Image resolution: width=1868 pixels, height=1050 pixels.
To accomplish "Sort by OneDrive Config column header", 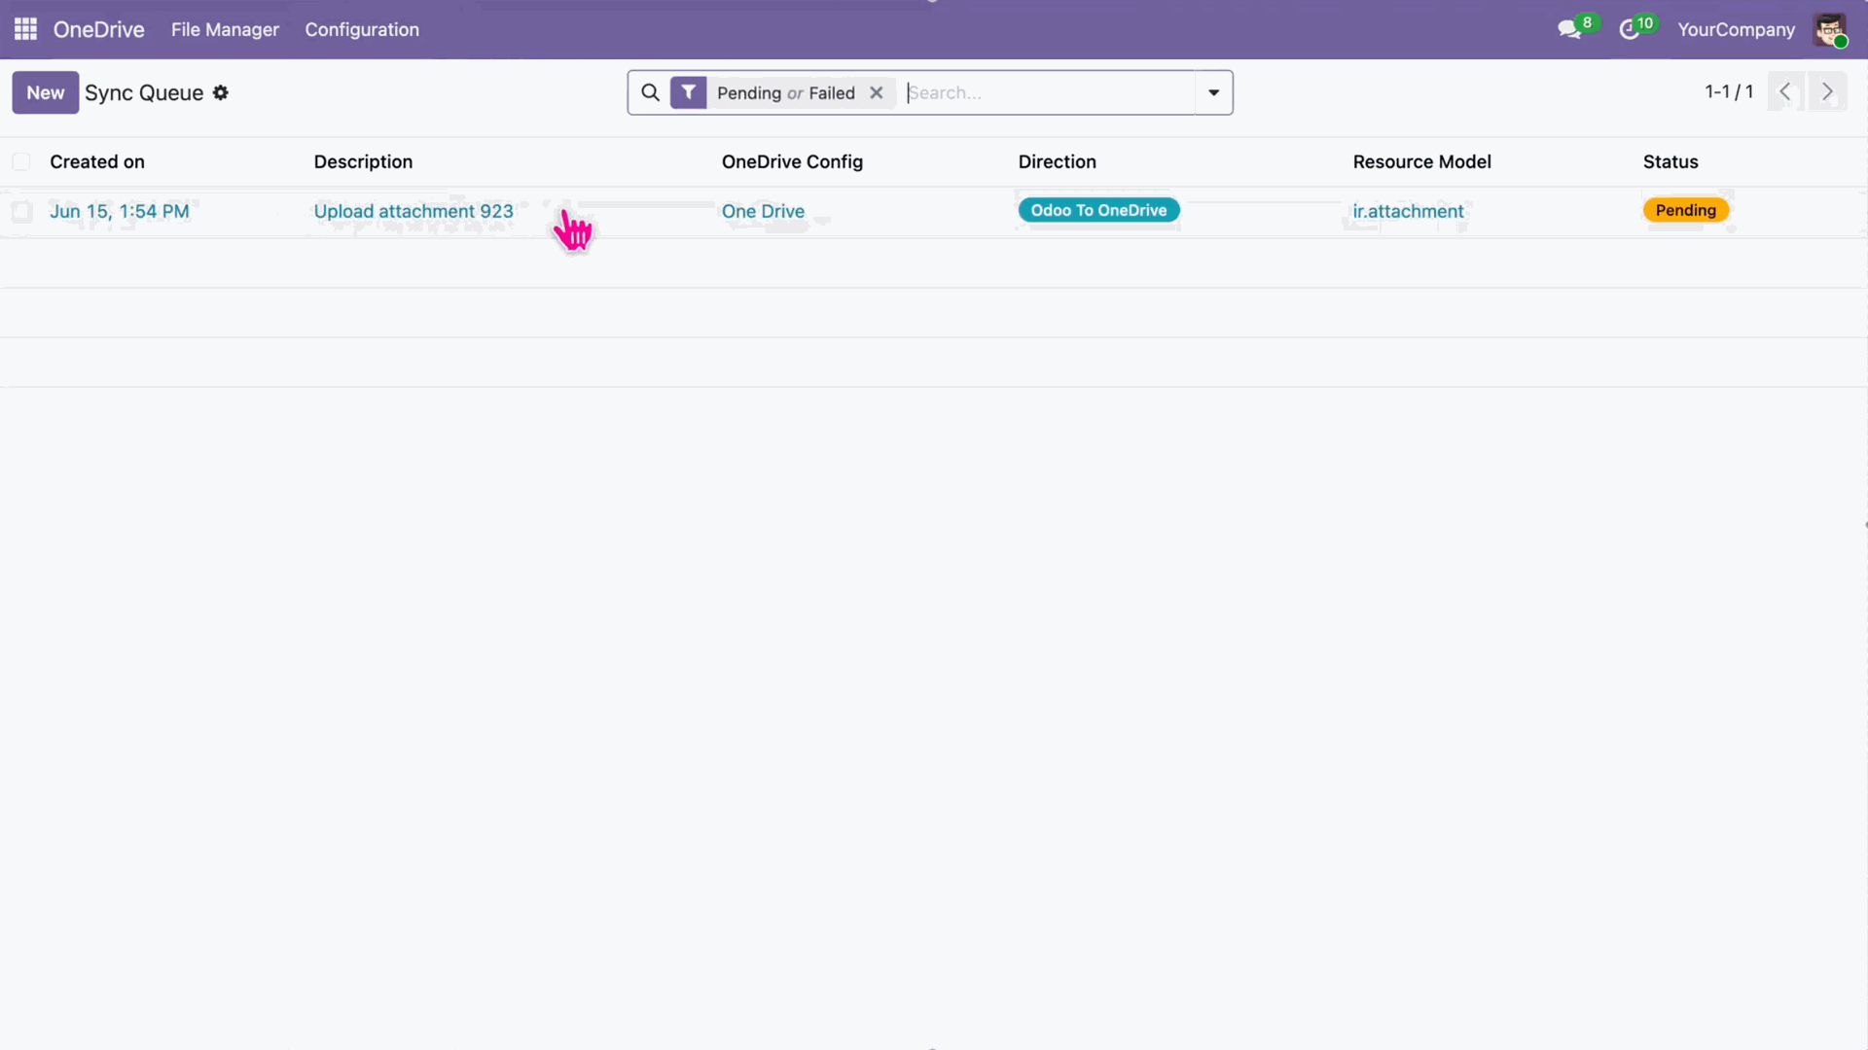I will tap(792, 161).
